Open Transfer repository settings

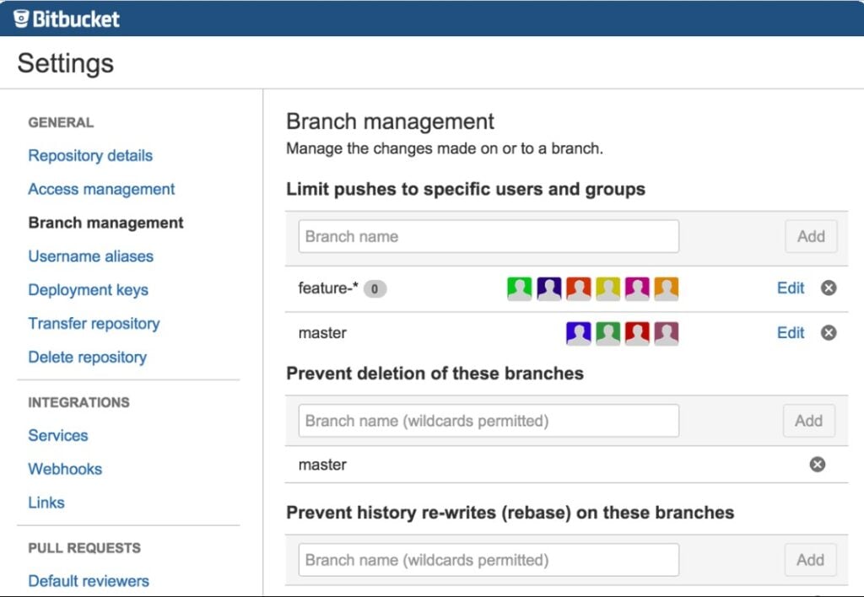tap(94, 323)
